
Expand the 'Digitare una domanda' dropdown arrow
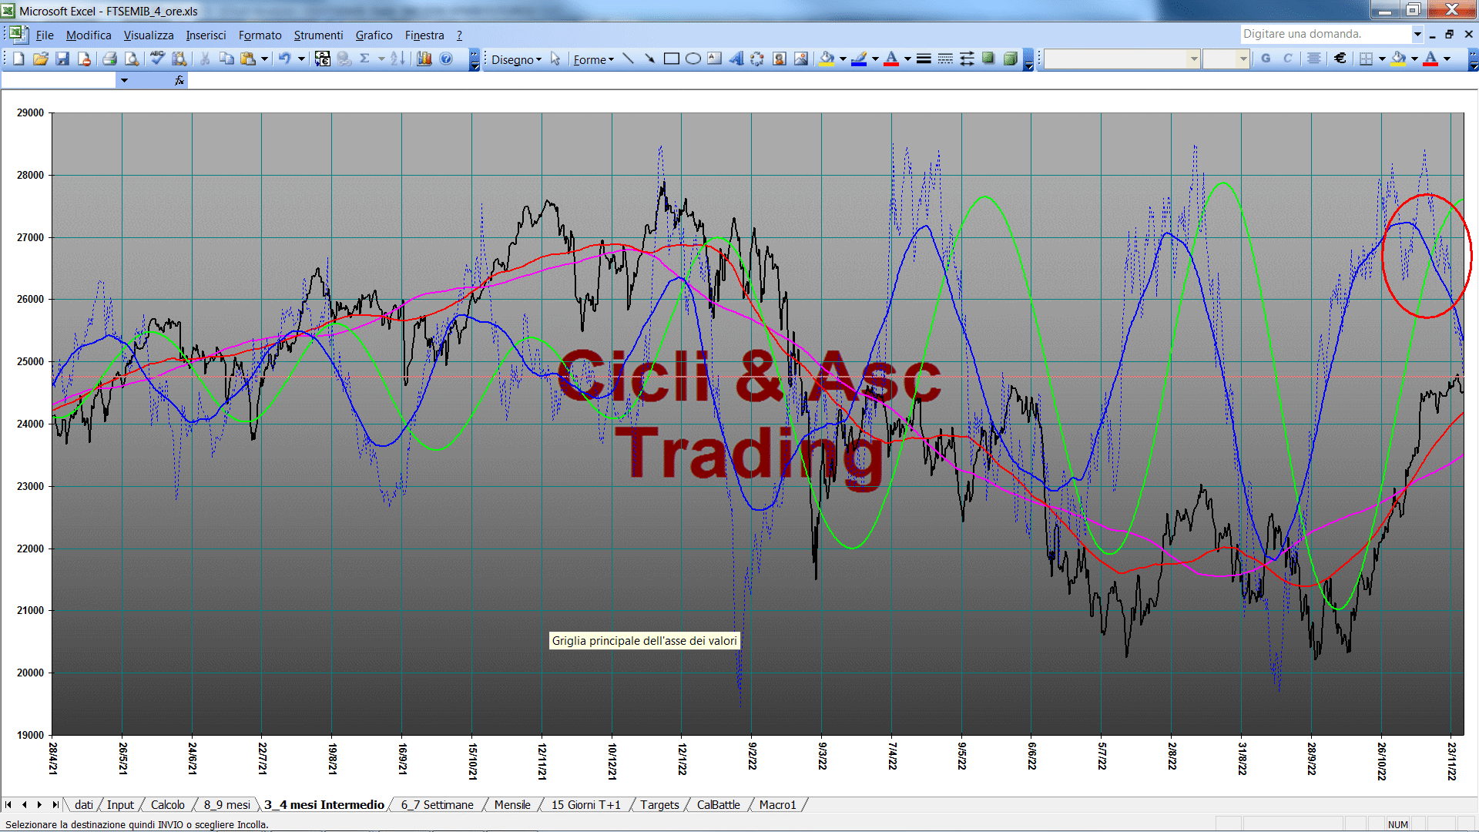(1417, 34)
